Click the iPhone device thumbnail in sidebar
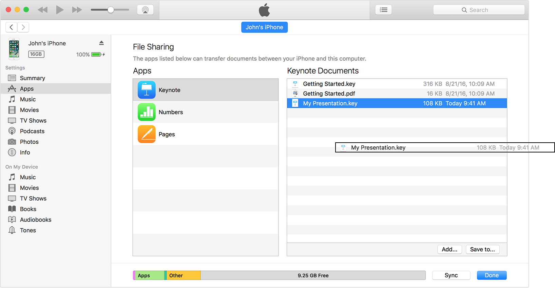The width and height of the screenshot is (555, 288). pos(14,49)
